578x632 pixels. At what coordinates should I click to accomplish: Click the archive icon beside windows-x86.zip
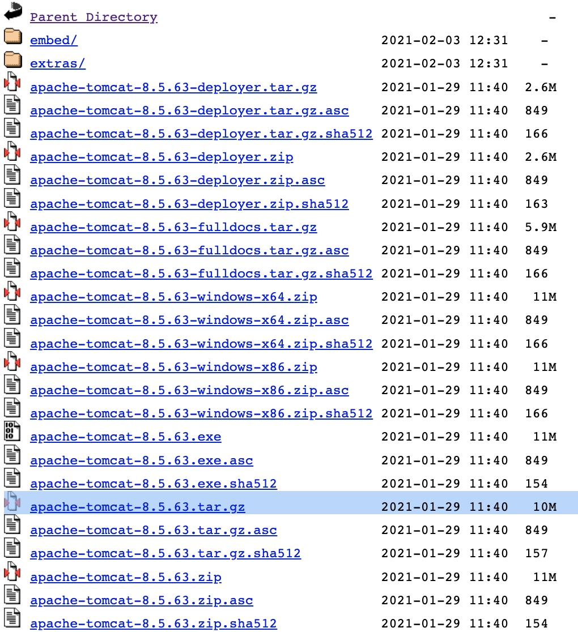coord(12,361)
